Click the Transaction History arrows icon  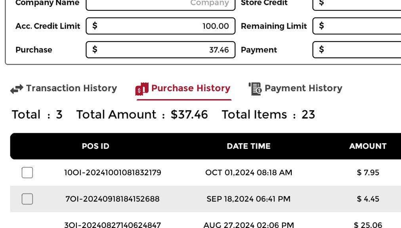click(17, 89)
